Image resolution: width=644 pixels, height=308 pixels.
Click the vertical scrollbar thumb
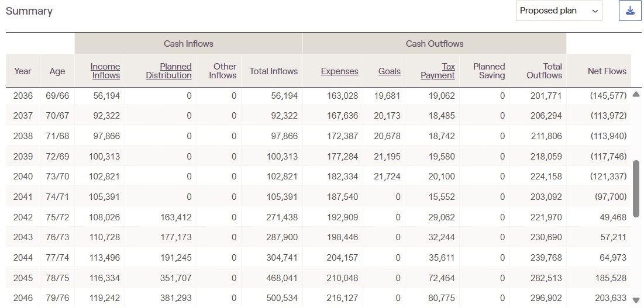pos(636,188)
